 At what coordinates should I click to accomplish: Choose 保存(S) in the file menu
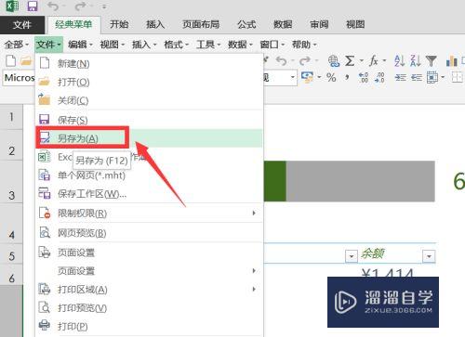(149, 120)
